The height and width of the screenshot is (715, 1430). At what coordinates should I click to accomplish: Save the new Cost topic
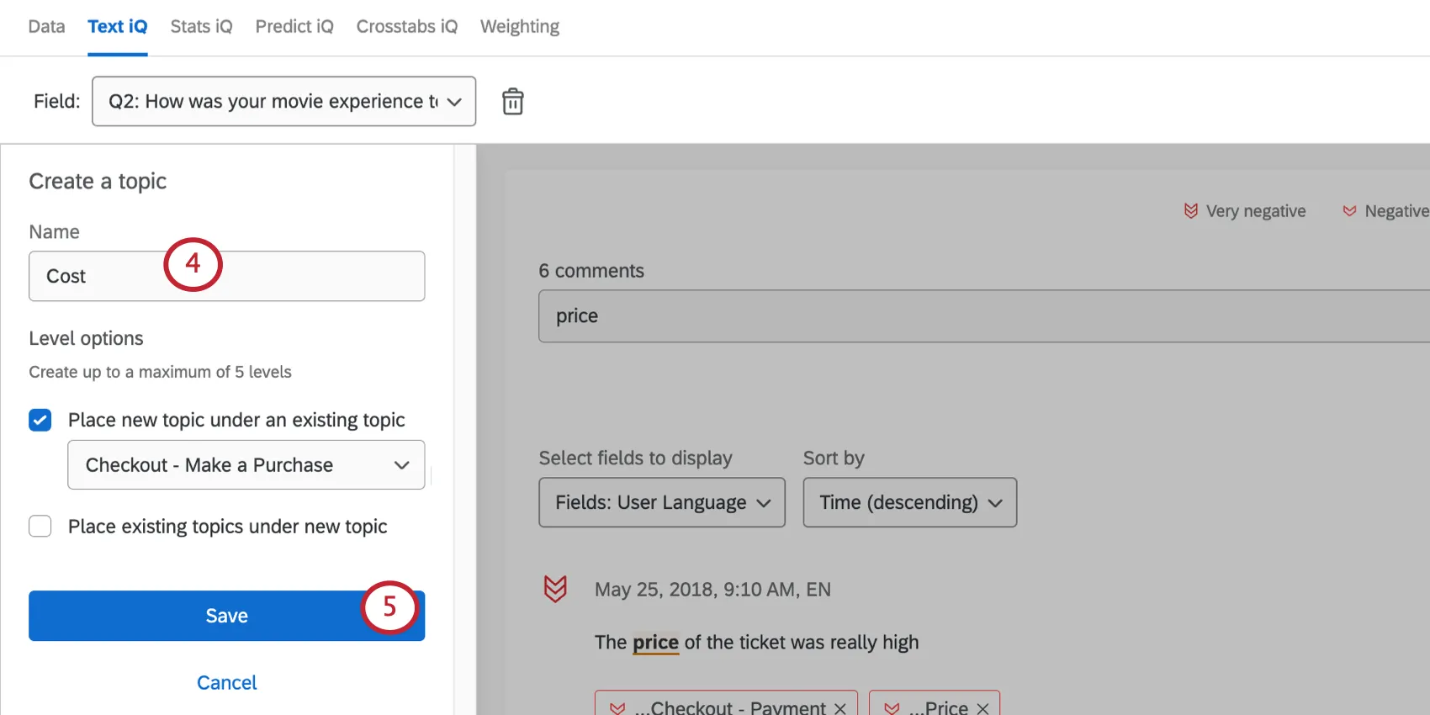(x=226, y=615)
